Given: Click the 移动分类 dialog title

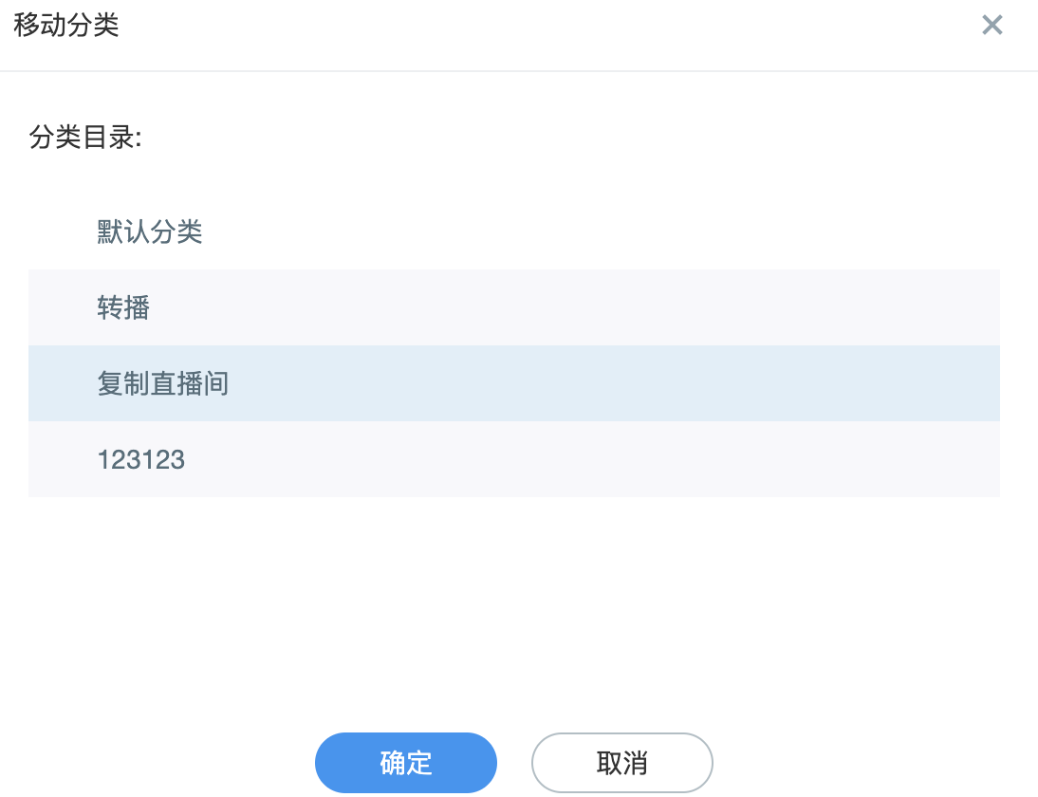Looking at the screenshot, I should click(x=66, y=26).
